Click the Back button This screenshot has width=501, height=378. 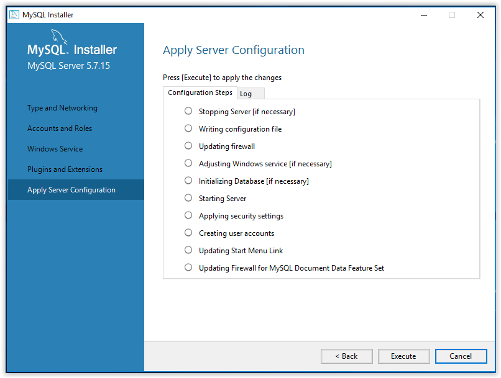tap(346, 356)
